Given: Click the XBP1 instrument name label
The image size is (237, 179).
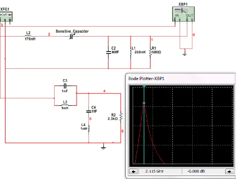Looking at the screenshot, I should pyautogui.click(x=183, y=4).
